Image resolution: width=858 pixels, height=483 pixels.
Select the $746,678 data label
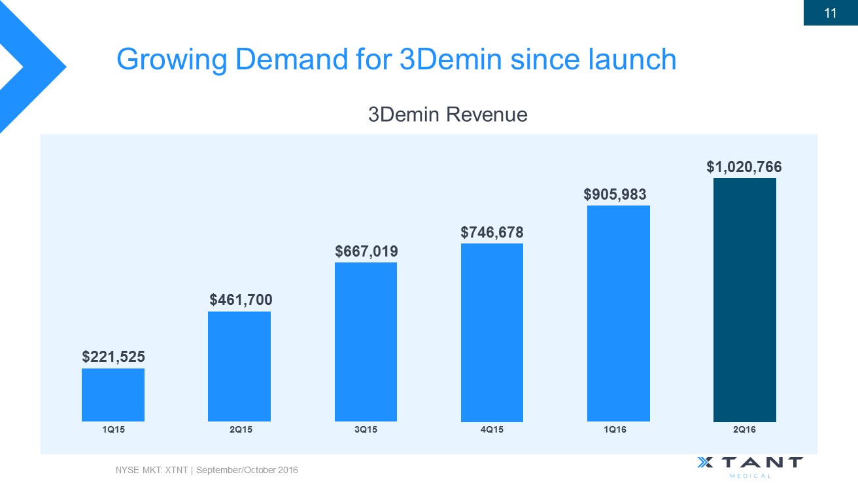click(492, 232)
